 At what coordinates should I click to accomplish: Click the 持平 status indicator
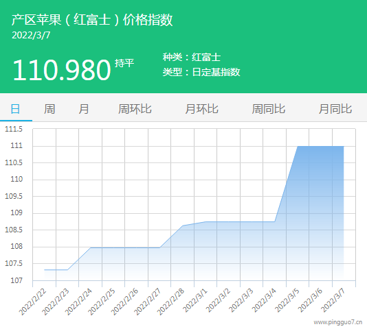pyautogui.click(x=124, y=63)
